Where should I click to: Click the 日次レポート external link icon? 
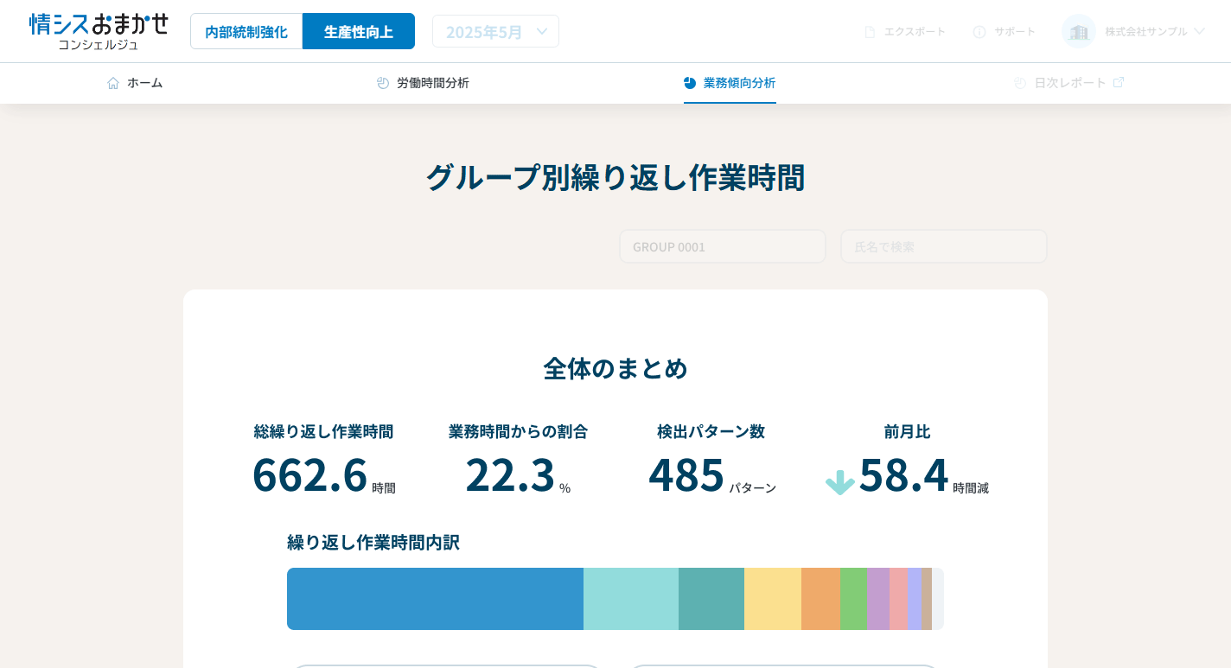click(1119, 81)
